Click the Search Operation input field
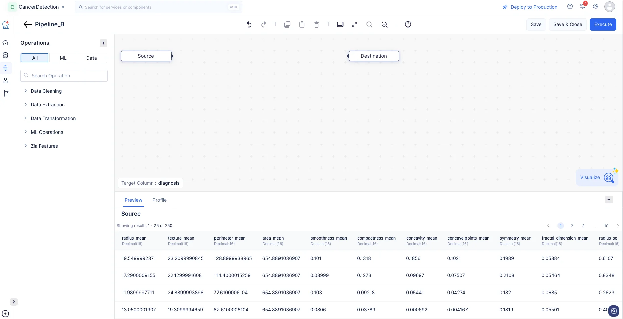Screen dimensions: 623x319 64,76
